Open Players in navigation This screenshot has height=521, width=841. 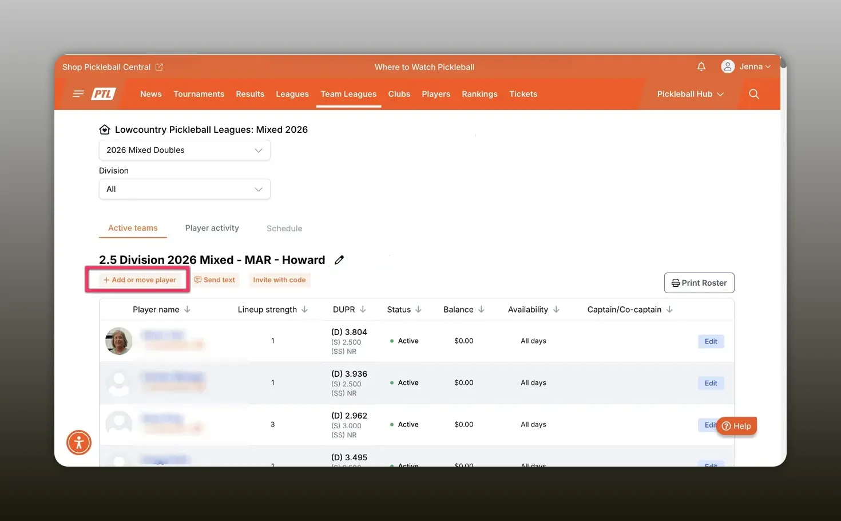(436, 94)
